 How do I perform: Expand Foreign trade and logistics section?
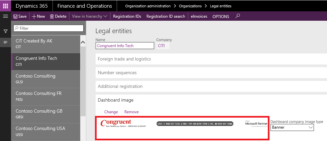click(211, 59)
